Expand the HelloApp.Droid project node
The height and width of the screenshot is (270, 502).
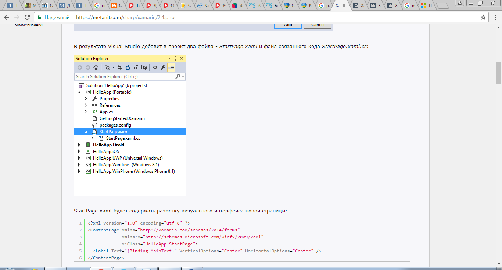(79, 145)
